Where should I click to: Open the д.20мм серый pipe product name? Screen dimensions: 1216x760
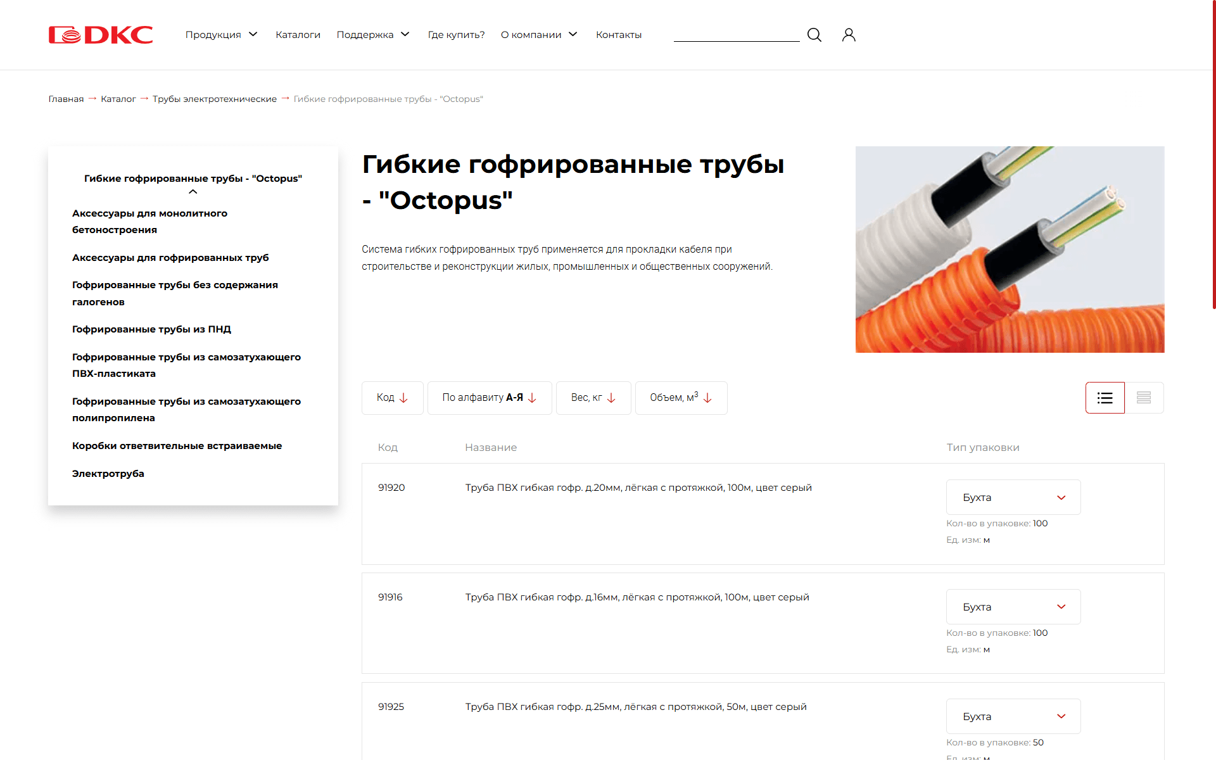tap(638, 488)
